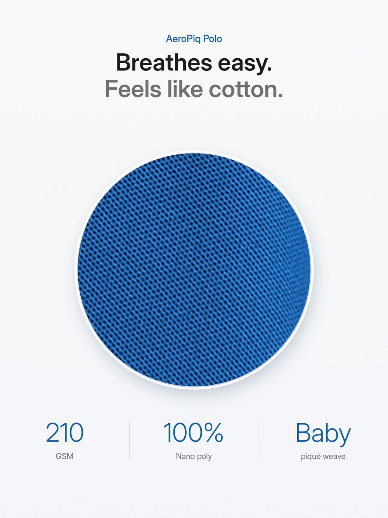
Task: Click the percent sign in 100%
Action: click(x=213, y=433)
